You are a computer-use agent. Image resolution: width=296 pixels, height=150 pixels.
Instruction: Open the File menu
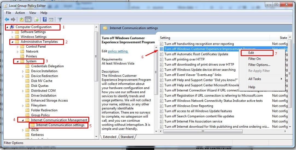(8, 13)
